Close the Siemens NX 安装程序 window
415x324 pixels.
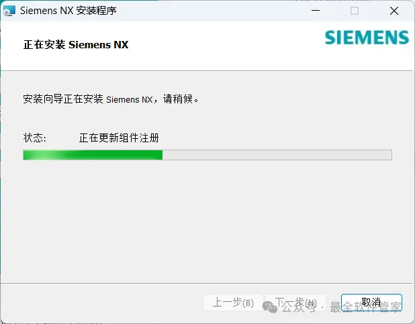[394, 11]
